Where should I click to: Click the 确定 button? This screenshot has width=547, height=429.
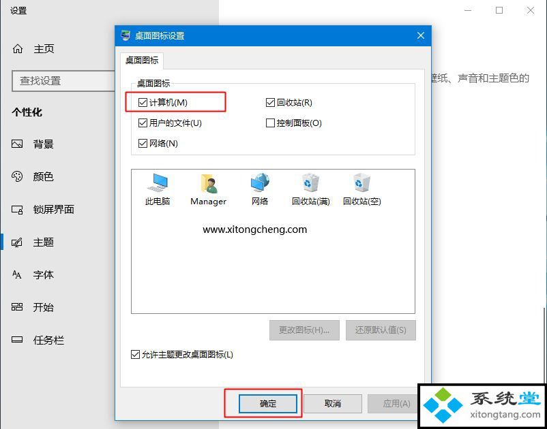pyautogui.click(x=268, y=404)
